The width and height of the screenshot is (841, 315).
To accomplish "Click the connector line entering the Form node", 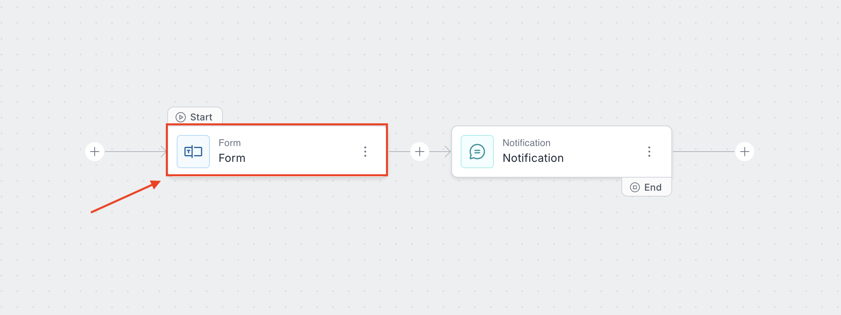I will tap(134, 152).
